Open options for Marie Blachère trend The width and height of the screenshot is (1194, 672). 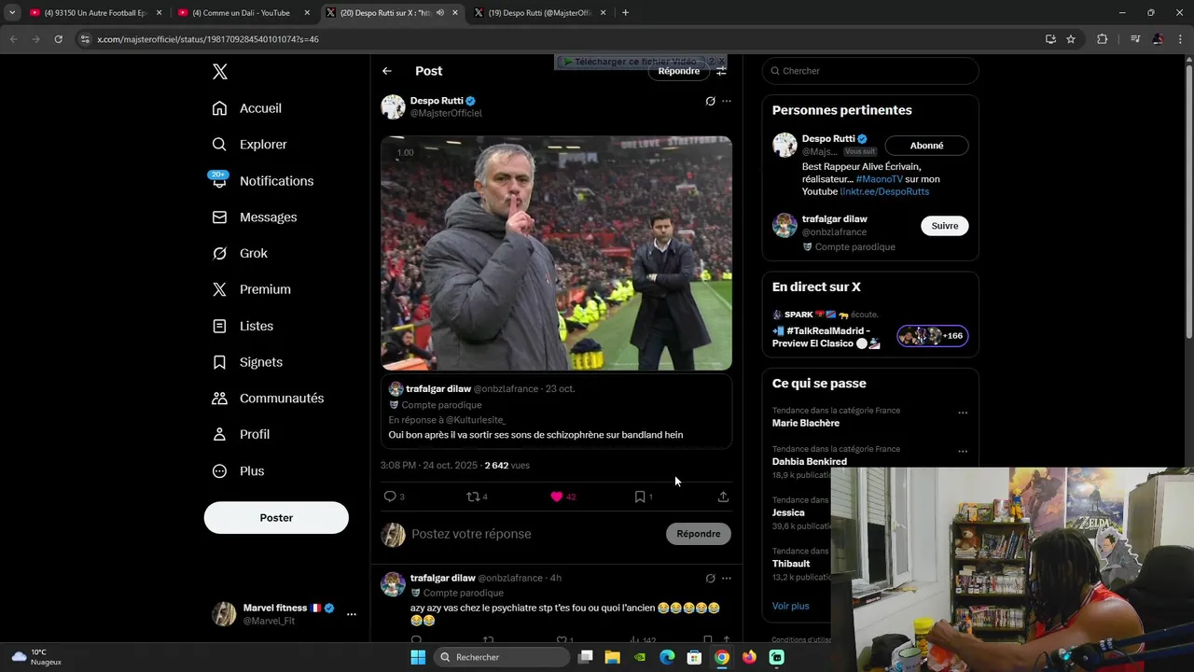click(x=963, y=413)
